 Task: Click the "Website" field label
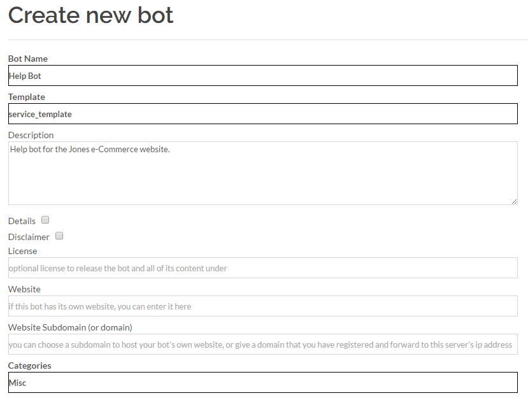pyautogui.click(x=24, y=289)
